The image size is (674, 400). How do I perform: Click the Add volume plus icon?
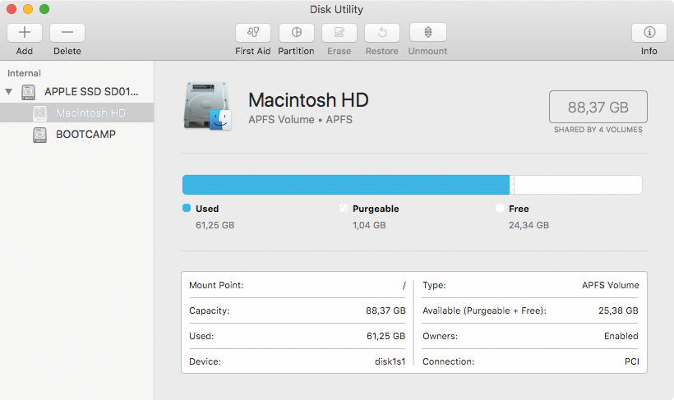25,32
